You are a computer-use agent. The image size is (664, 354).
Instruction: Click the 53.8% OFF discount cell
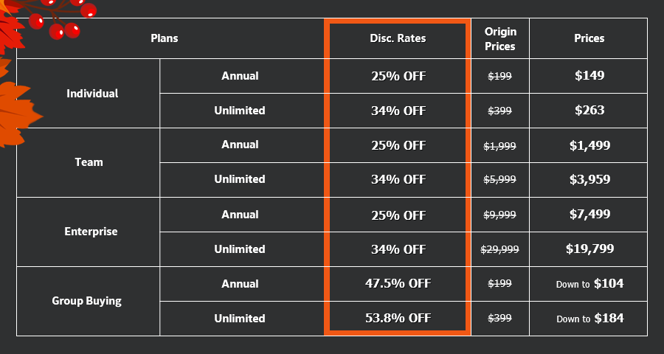398,318
